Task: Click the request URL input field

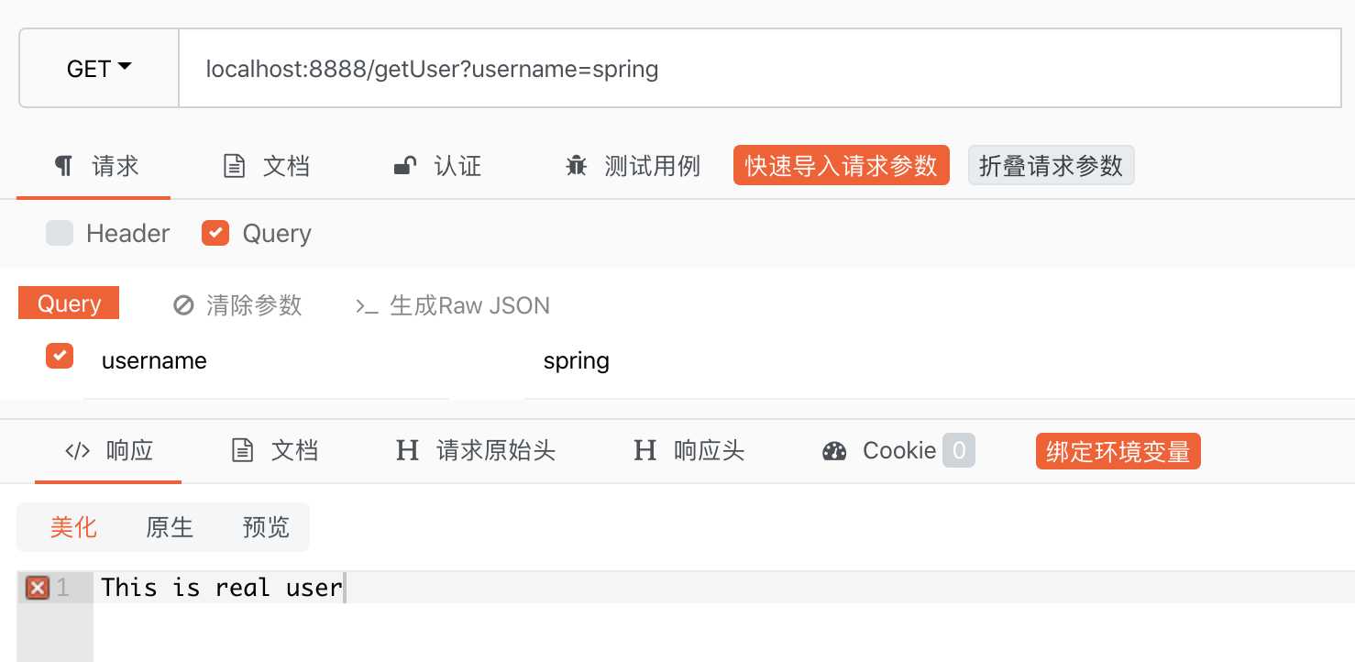Action: tap(759, 69)
